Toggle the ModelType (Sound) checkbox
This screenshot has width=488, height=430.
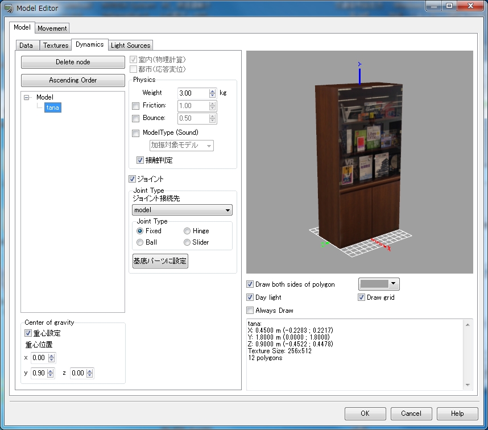click(135, 134)
